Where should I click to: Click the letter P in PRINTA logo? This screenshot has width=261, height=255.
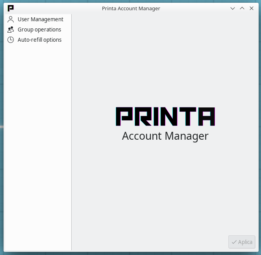(125, 116)
